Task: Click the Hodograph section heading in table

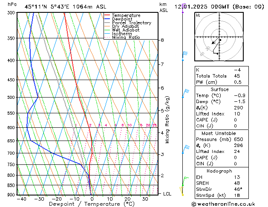Action: [x=219, y=171]
